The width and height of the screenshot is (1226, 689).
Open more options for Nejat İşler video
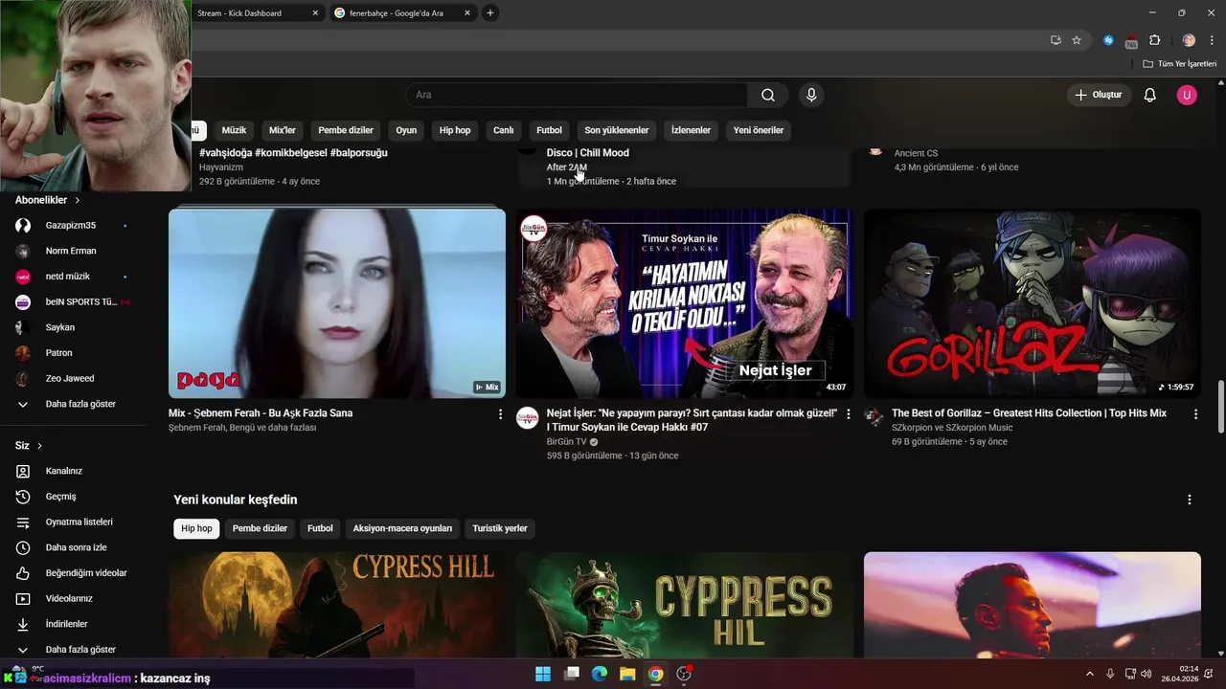(x=848, y=414)
